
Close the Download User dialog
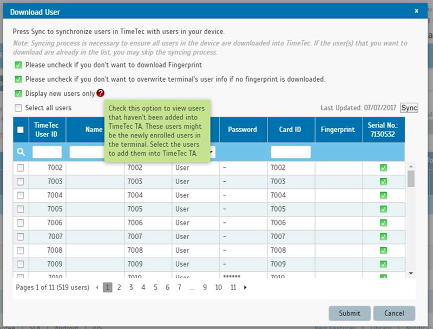(416, 11)
